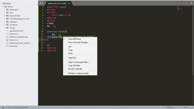Expand the wordpress folder arrow
This screenshot has height=109, width=194.
coord(5,25)
